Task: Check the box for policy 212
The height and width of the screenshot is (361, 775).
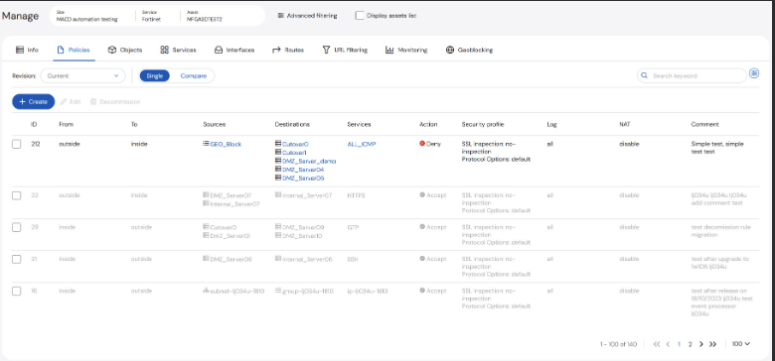Action: tap(16, 144)
